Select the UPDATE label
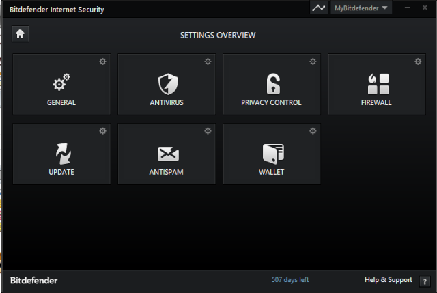The width and height of the screenshot is (437, 293). tap(61, 172)
